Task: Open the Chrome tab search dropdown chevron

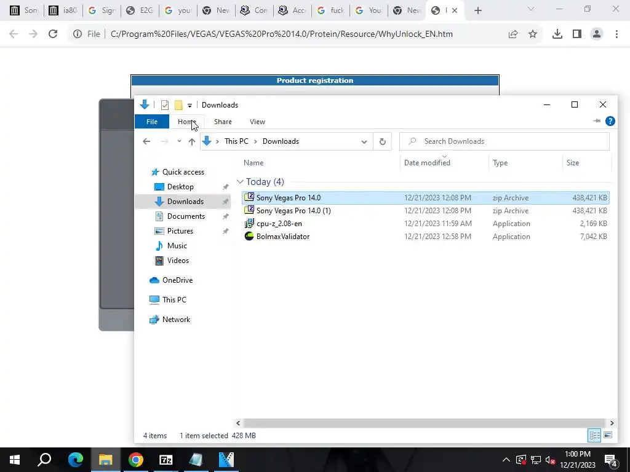Action: [531, 9]
